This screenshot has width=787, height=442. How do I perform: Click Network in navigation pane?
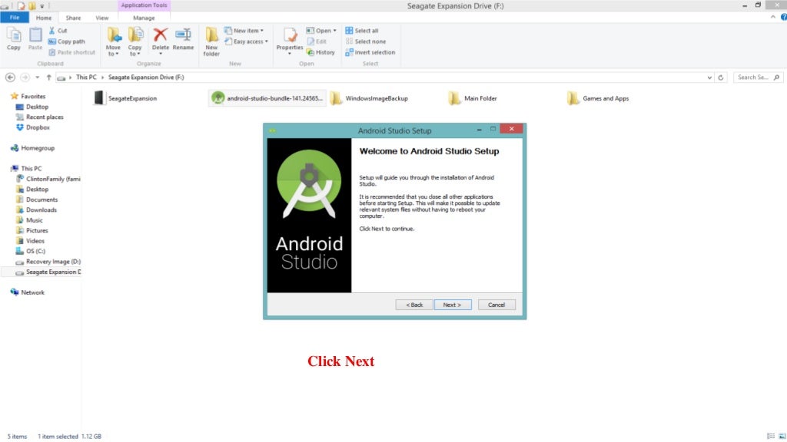(x=28, y=292)
